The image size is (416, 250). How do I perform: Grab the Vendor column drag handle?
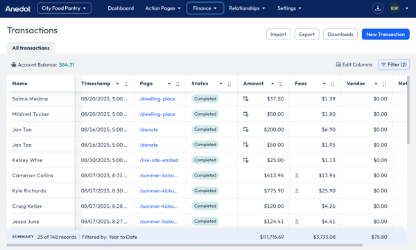(384, 84)
